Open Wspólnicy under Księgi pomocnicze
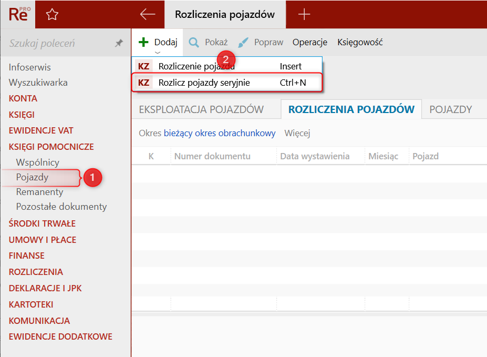 coord(38,162)
